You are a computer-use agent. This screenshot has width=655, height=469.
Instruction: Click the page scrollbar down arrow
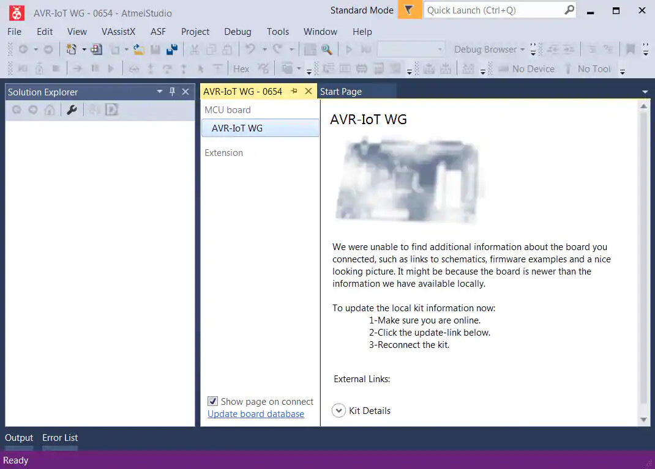644,419
